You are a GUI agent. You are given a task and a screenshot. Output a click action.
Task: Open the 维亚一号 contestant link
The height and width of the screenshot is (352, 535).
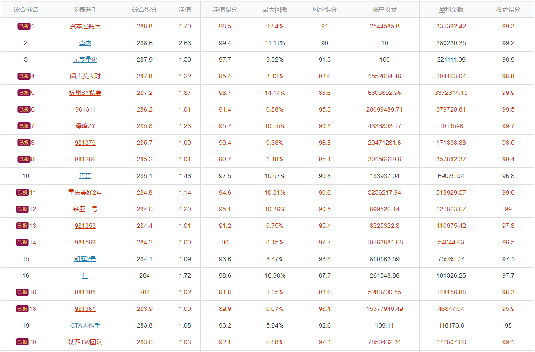coord(85,209)
